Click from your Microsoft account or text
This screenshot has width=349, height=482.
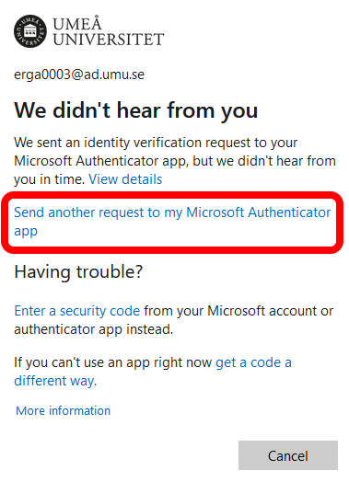238,311
